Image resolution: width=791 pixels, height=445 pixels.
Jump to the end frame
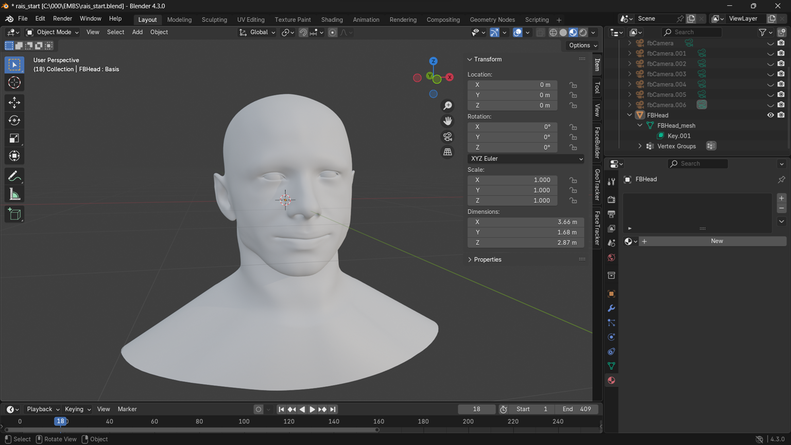333,409
